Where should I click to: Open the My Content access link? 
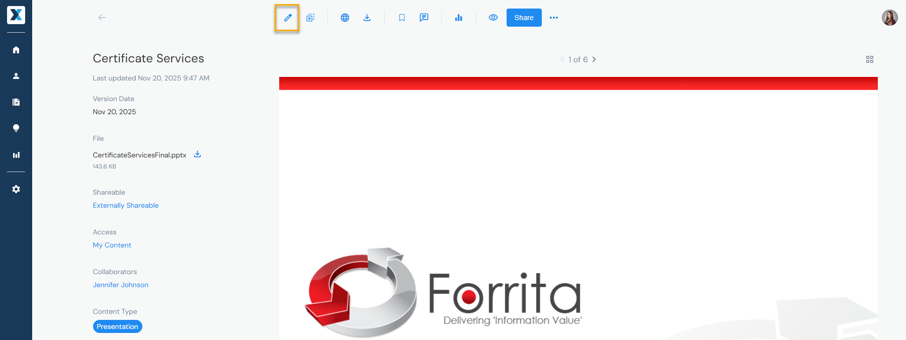[112, 245]
